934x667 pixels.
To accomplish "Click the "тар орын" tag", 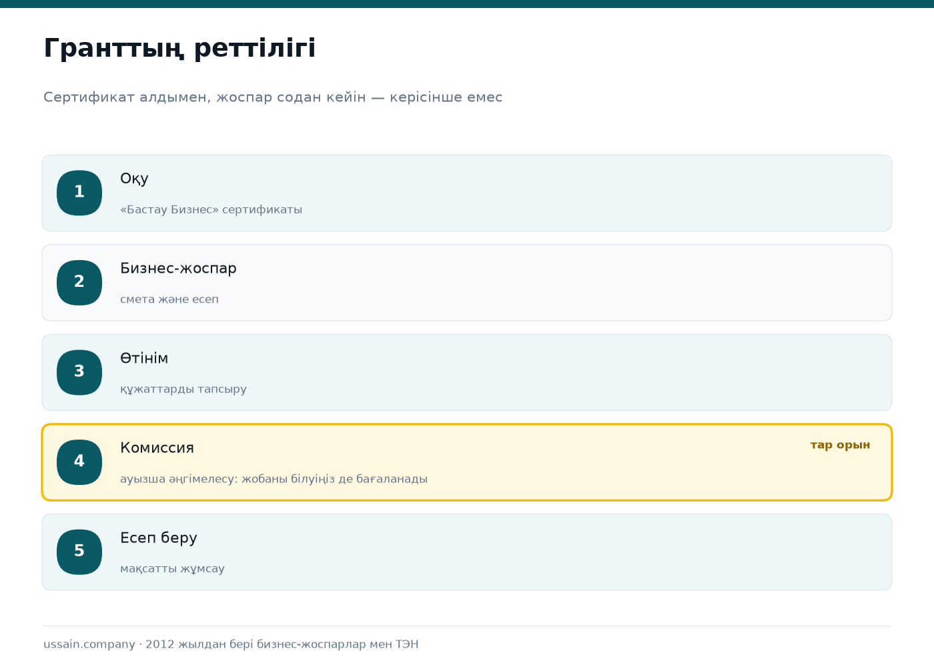I will point(840,445).
